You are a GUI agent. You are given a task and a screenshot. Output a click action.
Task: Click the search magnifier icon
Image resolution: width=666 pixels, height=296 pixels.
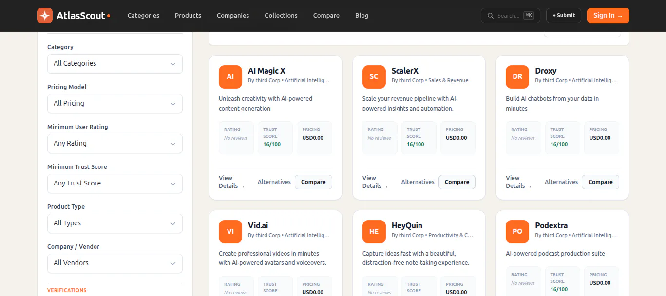pos(490,16)
